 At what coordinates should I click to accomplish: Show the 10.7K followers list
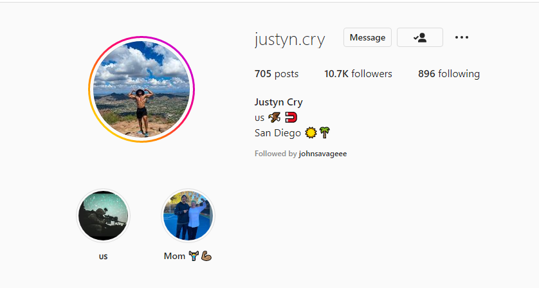click(358, 74)
